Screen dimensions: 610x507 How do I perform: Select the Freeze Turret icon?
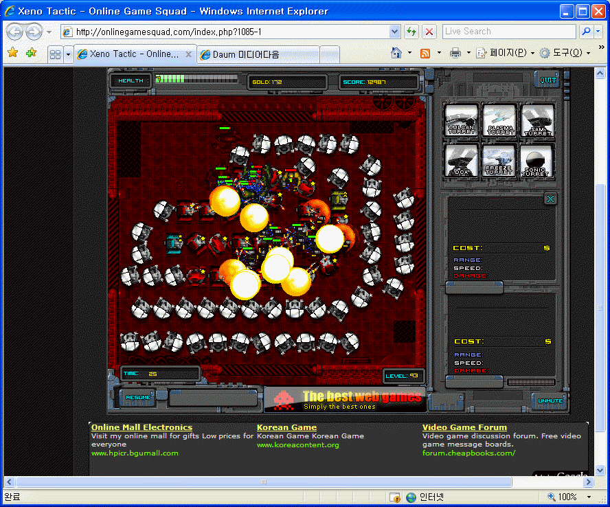[x=499, y=160]
